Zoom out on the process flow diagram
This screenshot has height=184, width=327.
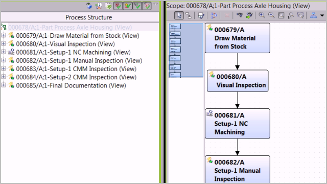click(271, 15)
